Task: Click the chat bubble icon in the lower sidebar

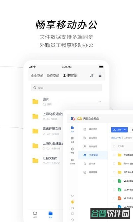Action: [72, 208]
